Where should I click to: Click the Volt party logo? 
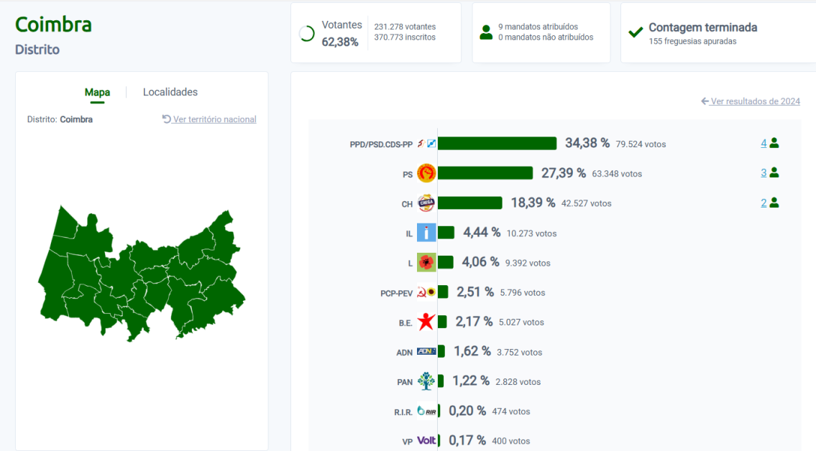click(426, 440)
